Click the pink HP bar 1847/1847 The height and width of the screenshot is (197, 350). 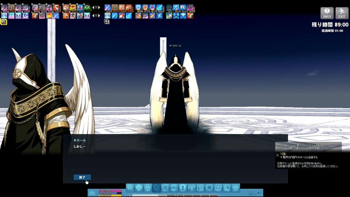(x=110, y=191)
